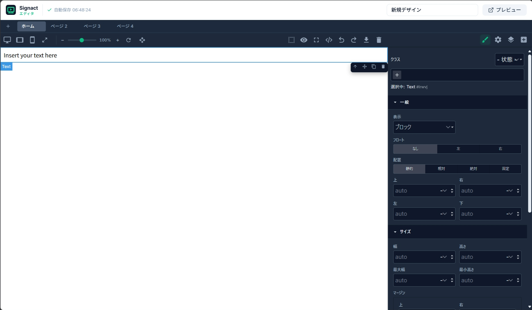The height and width of the screenshot is (310, 532).
Task: Collapse the サイズ section
Action: point(457,232)
